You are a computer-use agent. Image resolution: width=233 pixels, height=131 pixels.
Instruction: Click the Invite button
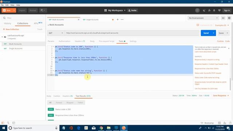coord(133,11)
